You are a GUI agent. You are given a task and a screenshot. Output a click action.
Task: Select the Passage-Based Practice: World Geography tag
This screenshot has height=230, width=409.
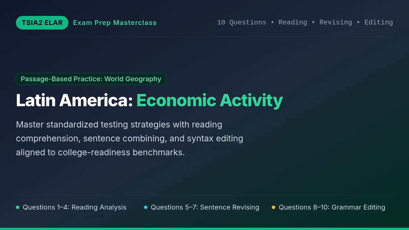[91, 79]
